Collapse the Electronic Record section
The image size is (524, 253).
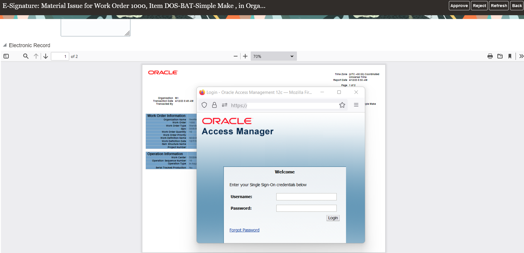[5, 45]
